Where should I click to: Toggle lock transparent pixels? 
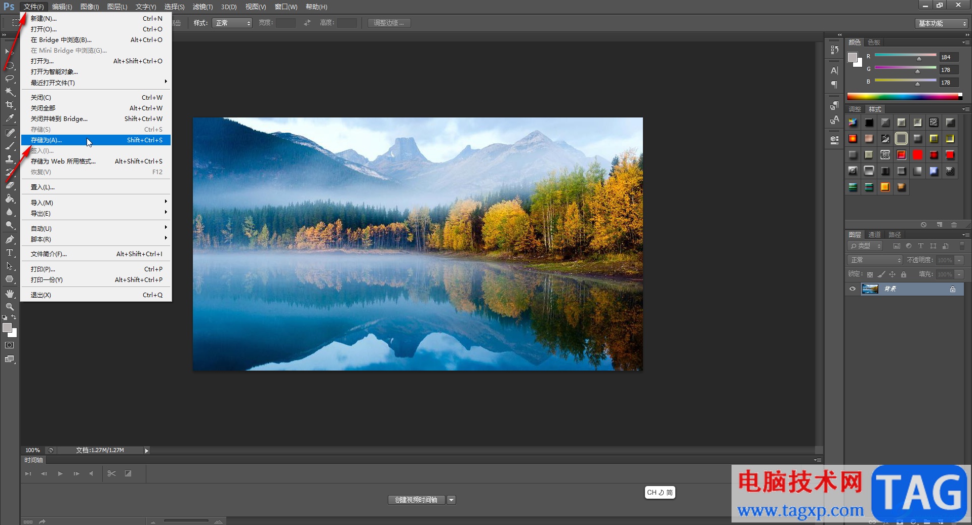coord(870,274)
